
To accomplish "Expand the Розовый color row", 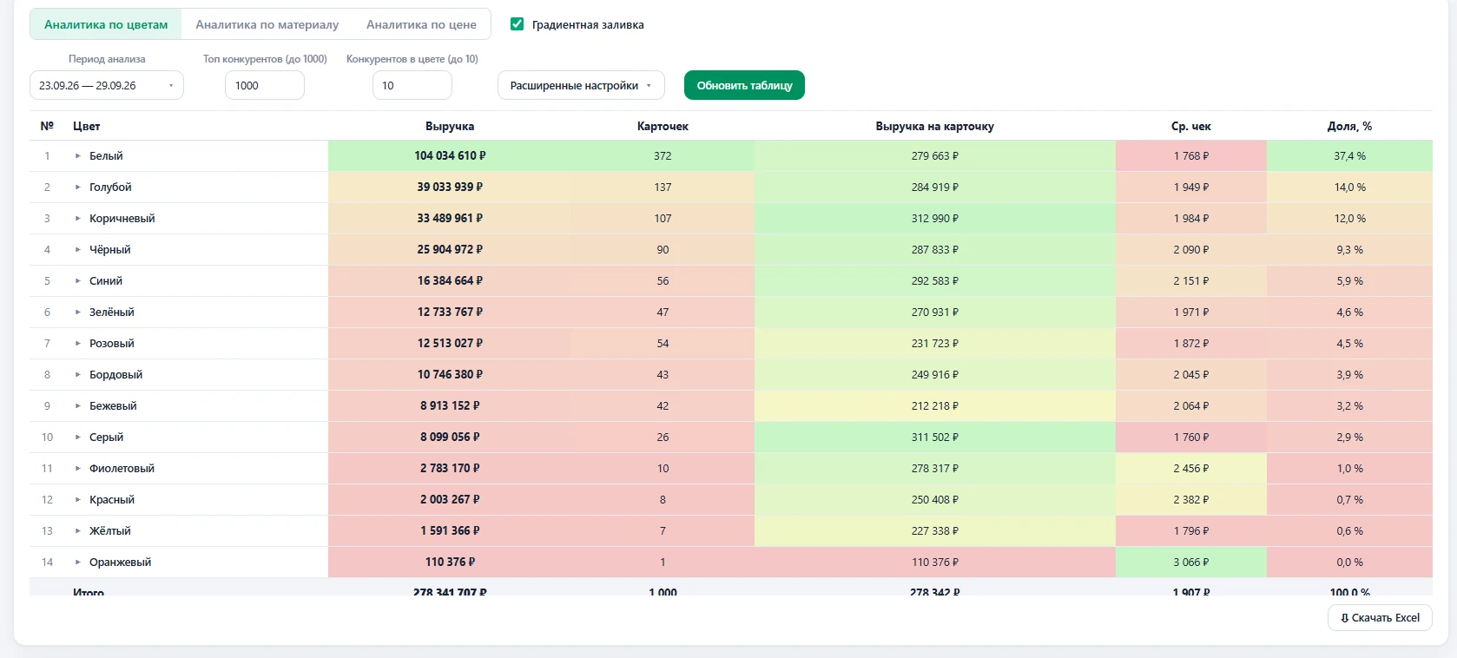I will tap(77, 344).
